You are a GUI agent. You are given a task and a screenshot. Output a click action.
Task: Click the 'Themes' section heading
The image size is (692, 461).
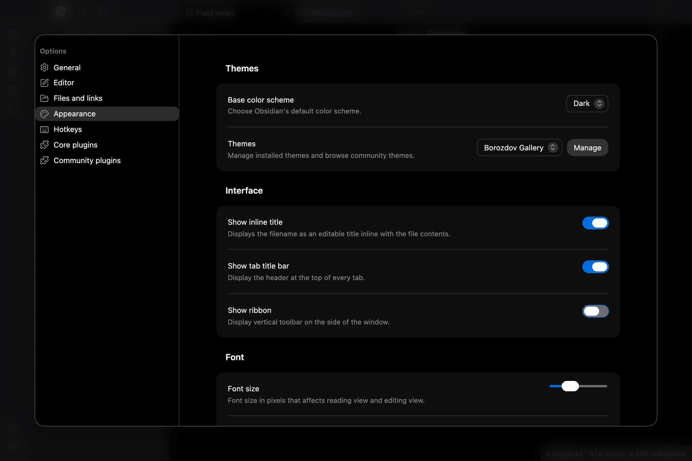(242, 68)
